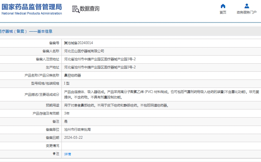Select the value 3年
261x162 pixels.
pos(67,114)
